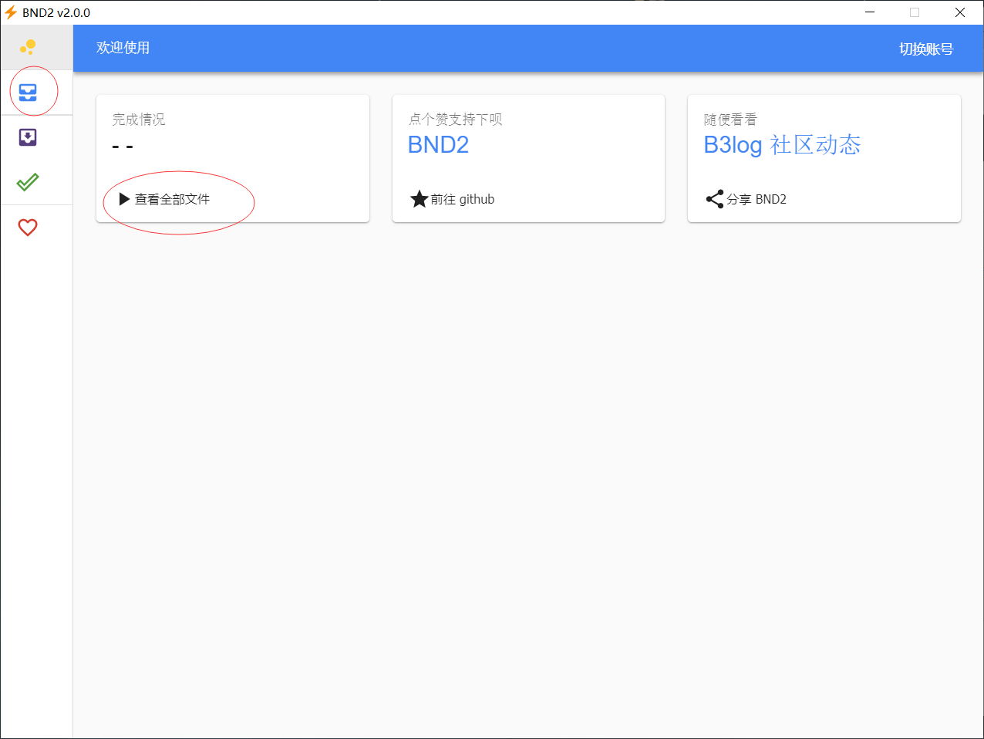Click the yellow dots home icon in sidebar
The image size is (984, 739).
pos(28,47)
